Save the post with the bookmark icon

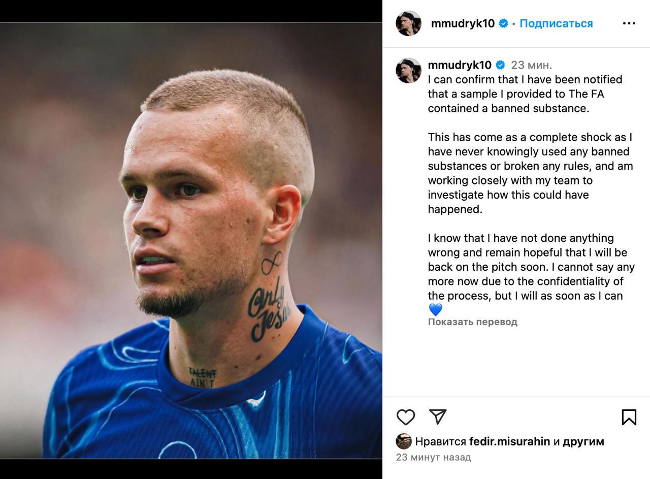pos(629,417)
